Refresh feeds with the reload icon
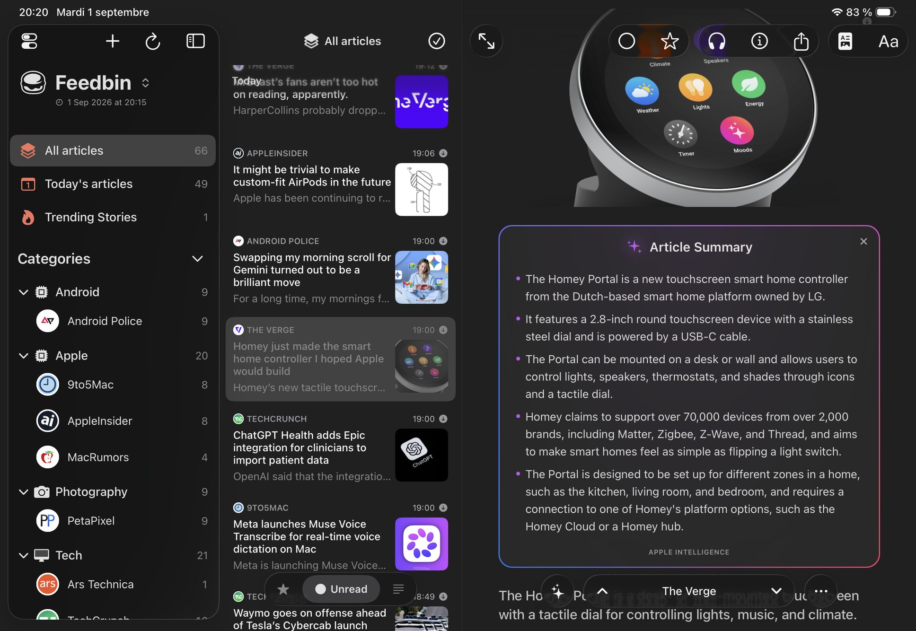The height and width of the screenshot is (631, 916). [152, 41]
